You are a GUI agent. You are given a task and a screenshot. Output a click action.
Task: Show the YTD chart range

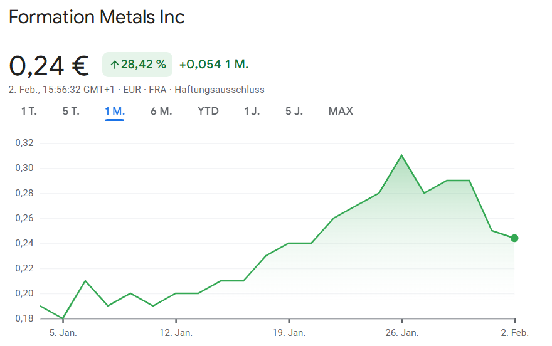pyautogui.click(x=208, y=111)
